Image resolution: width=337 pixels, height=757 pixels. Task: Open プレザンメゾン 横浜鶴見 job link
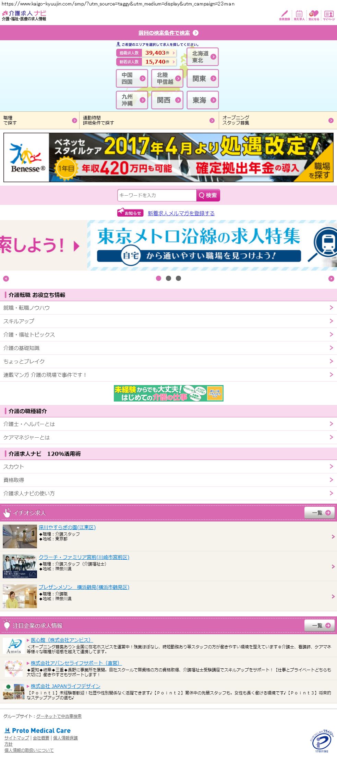tap(84, 587)
